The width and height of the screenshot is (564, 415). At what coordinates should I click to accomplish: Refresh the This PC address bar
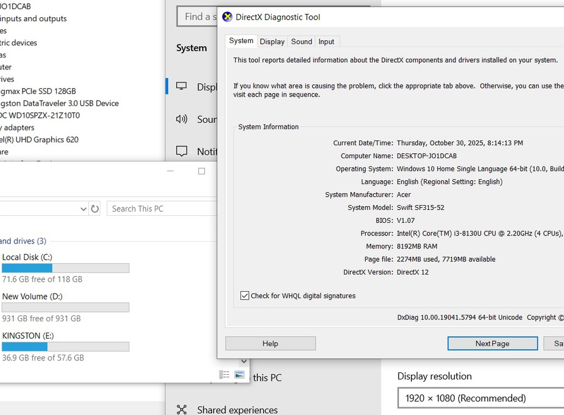[x=95, y=209]
